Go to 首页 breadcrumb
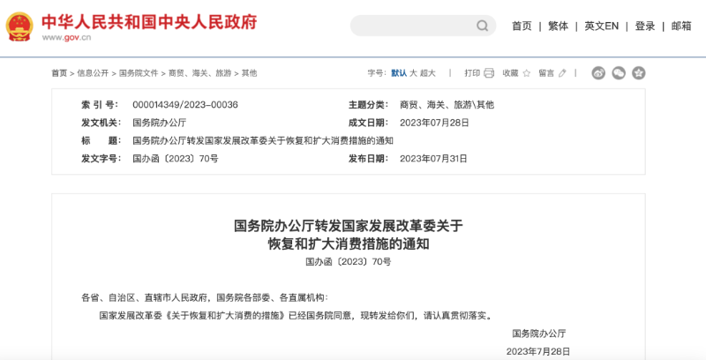Viewport: 706px width, 360px height. [x=59, y=73]
